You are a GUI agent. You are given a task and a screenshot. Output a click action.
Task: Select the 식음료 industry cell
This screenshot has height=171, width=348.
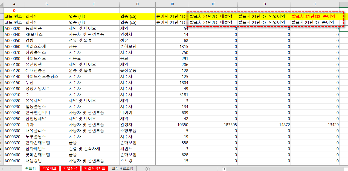(x=94, y=58)
